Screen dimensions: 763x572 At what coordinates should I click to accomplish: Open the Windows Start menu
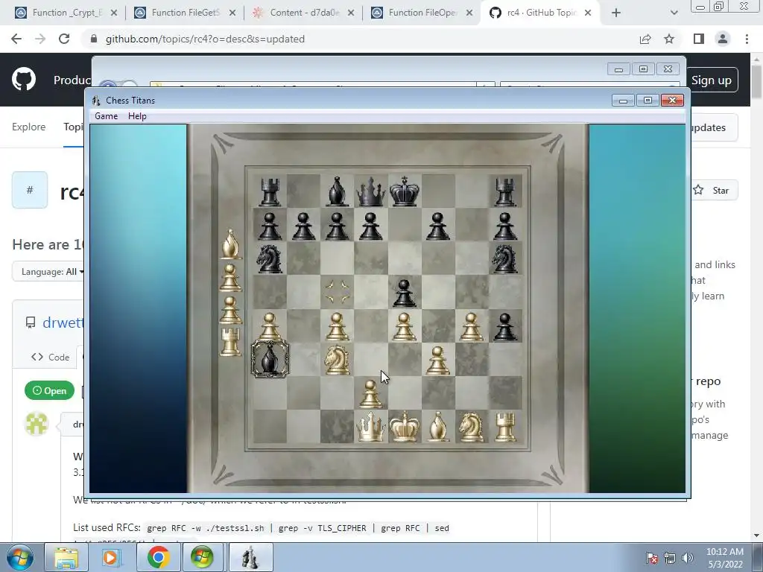[x=20, y=557]
